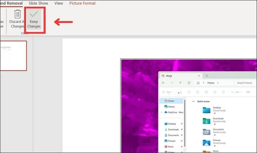Image resolution: width=257 pixels, height=153 pixels.
Task: Click the Keep Changes checkmark button
Action: click(33, 19)
